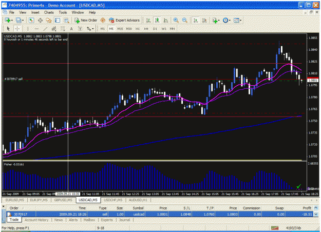Select the Crosshair tool
Image resolution: width=321 pixels, height=232 pixels.
(x=17, y=29)
